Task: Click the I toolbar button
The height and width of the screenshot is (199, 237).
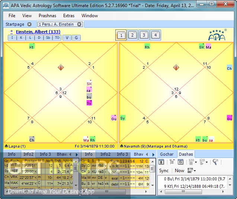Action: point(12,38)
